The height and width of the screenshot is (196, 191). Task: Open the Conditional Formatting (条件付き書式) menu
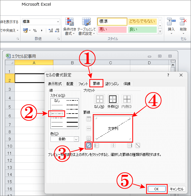click(70, 27)
